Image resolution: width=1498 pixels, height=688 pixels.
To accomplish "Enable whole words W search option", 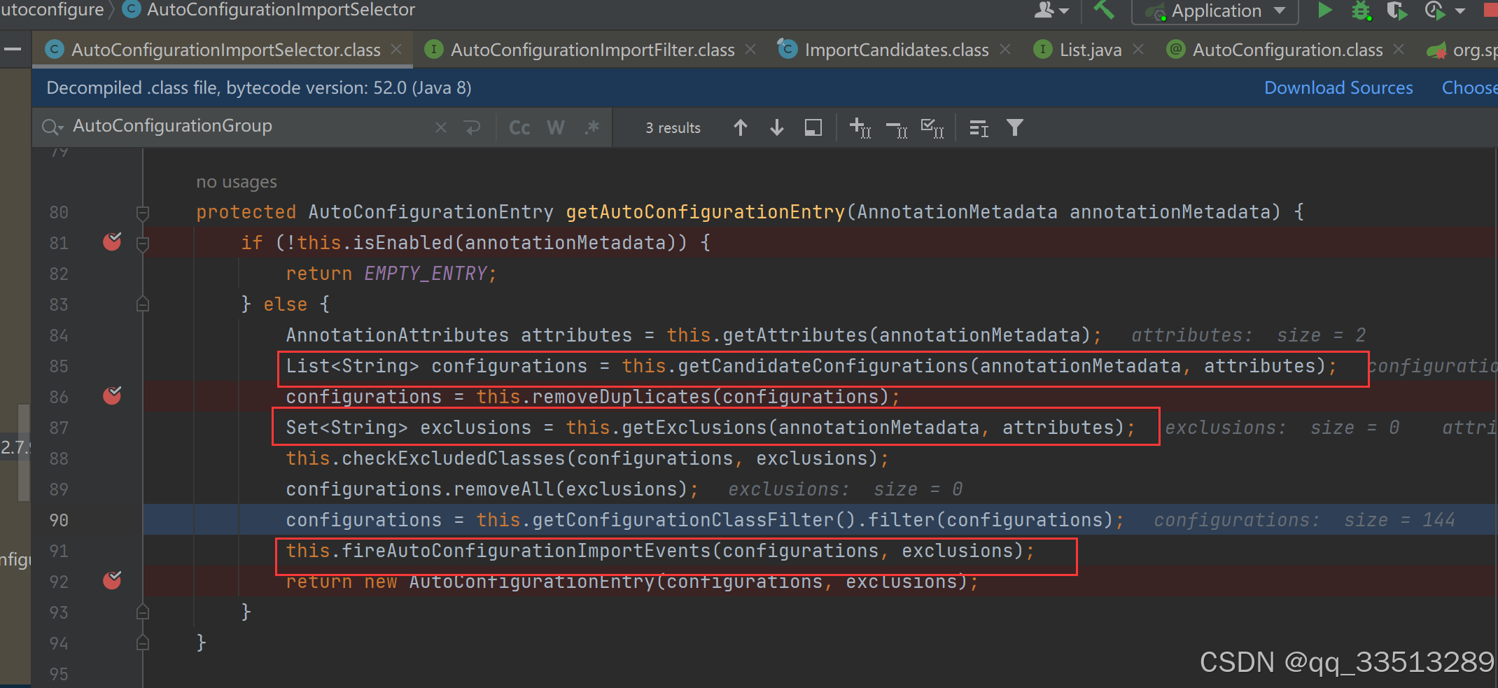I will tap(555, 127).
